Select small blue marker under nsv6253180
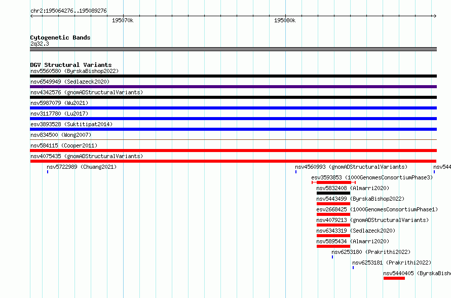The height and width of the screenshot is (298, 451). (332, 257)
